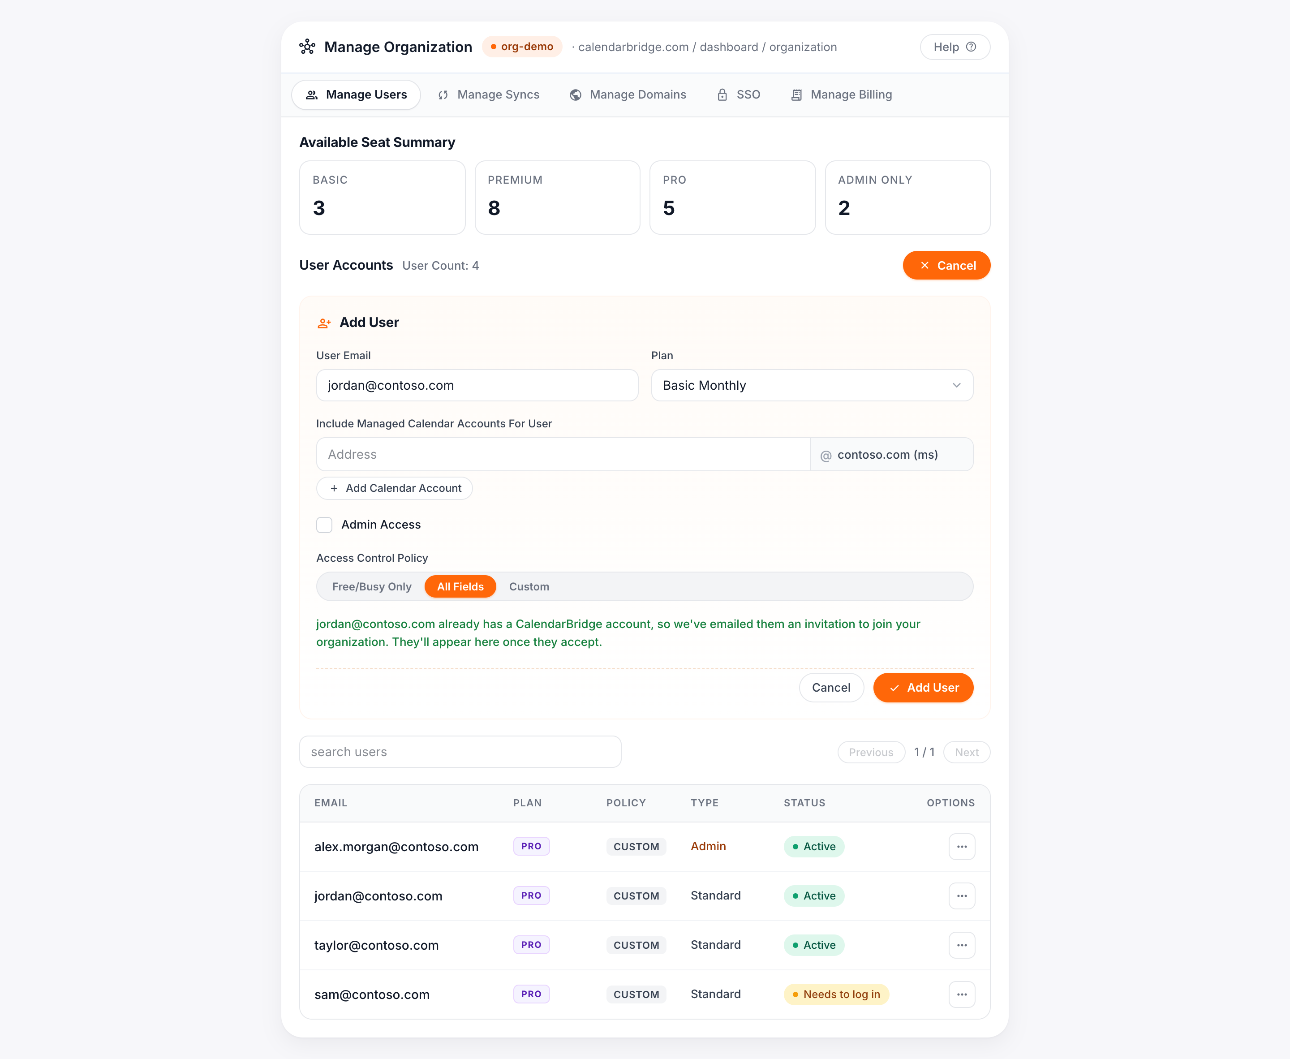The width and height of the screenshot is (1290, 1059).
Task: Click the SSO padlock icon
Action: coord(722,95)
